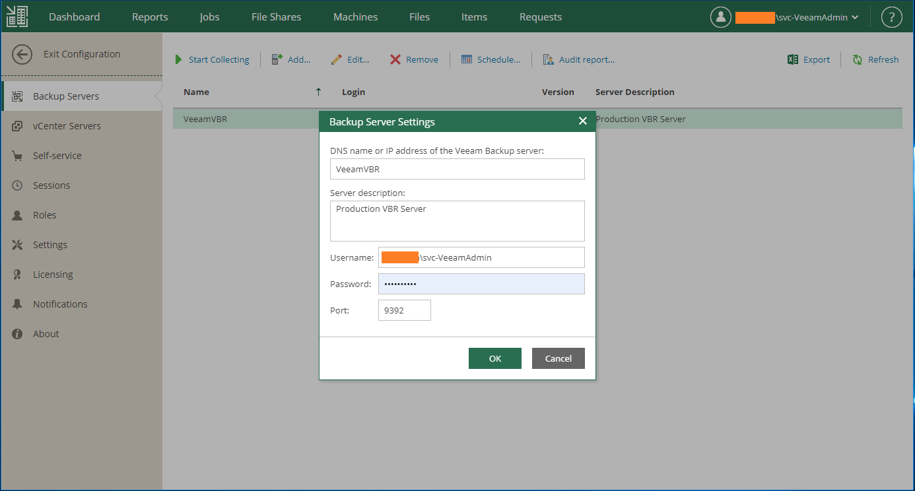The width and height of the screenshot is (915, 491).
Task: Click the vCenter Servers sidebar icon
Action: click(x=18, y=126)
